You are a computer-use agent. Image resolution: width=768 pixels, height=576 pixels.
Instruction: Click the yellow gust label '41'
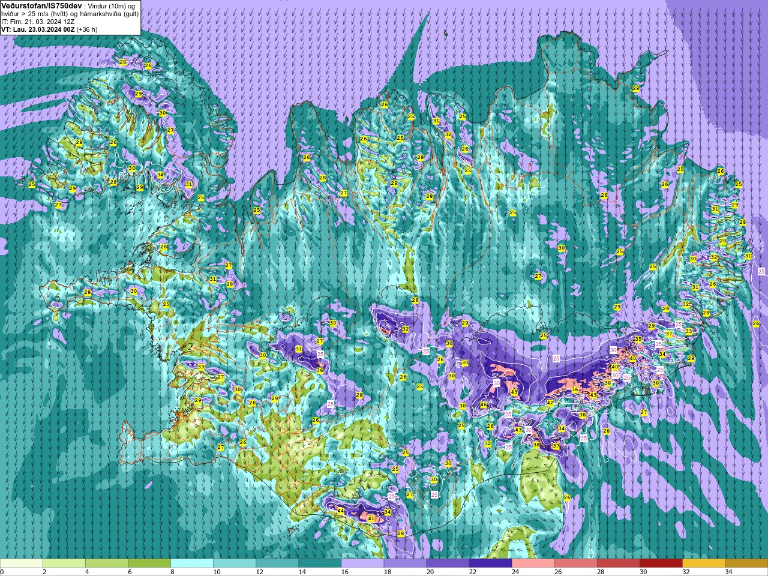coord(371,519)
